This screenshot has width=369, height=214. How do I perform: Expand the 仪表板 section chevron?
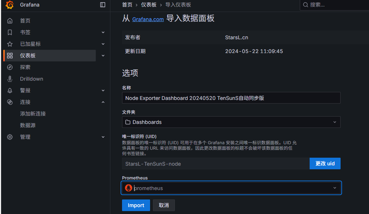tap(103, 56)
